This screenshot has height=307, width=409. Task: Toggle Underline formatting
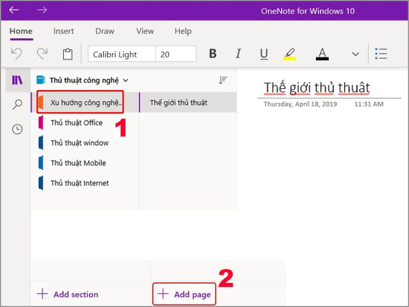tap(264, 54)
